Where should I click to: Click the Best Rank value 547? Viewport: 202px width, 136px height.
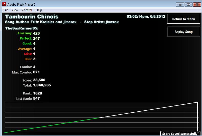(x=36, y=99)
